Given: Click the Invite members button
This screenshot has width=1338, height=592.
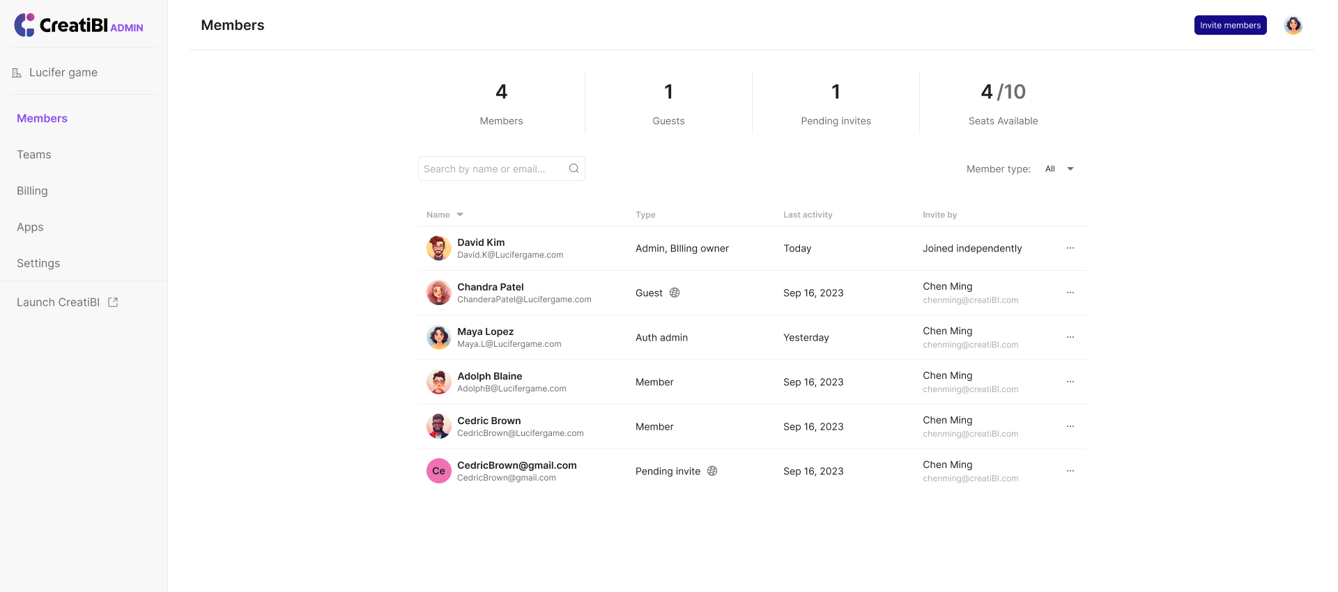Looking at the screenshot, I should (x=1230, y=25).
